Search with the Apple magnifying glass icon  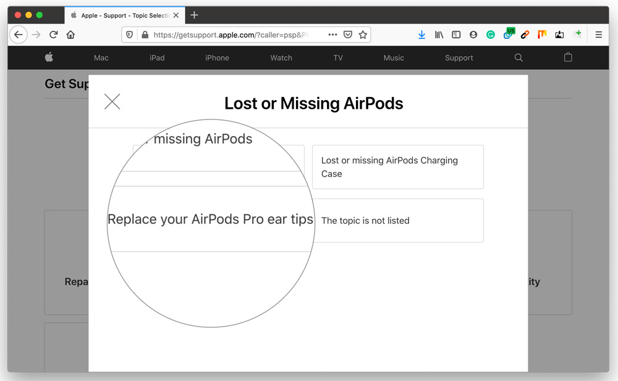[x=518, y=58]
